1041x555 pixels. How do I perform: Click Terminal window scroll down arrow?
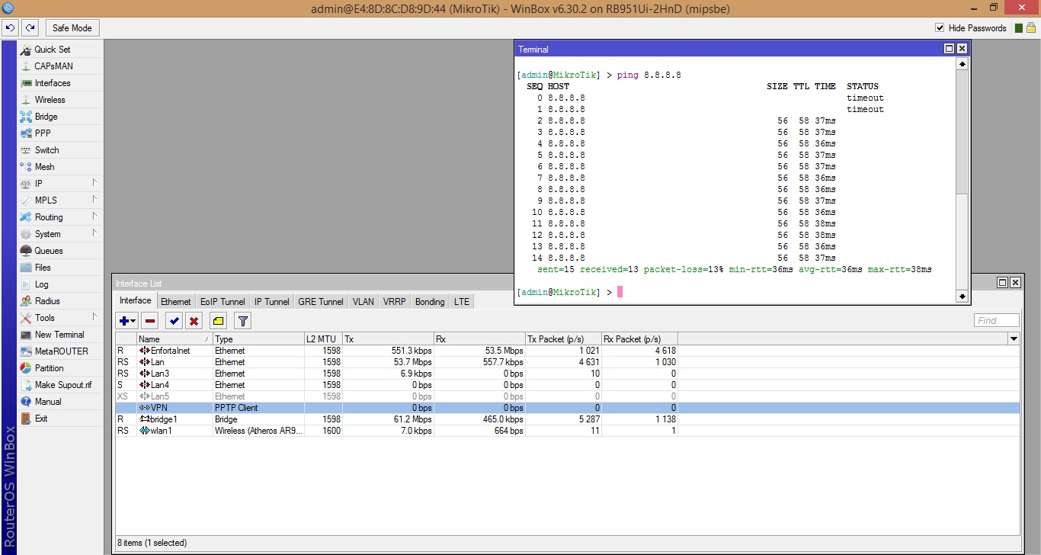pos(962,297)
